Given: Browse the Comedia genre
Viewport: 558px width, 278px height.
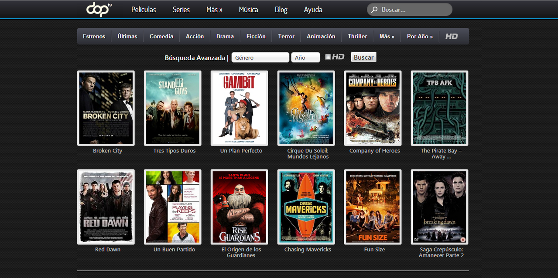Looking at the screenshot, I should [x=161, y=37].
